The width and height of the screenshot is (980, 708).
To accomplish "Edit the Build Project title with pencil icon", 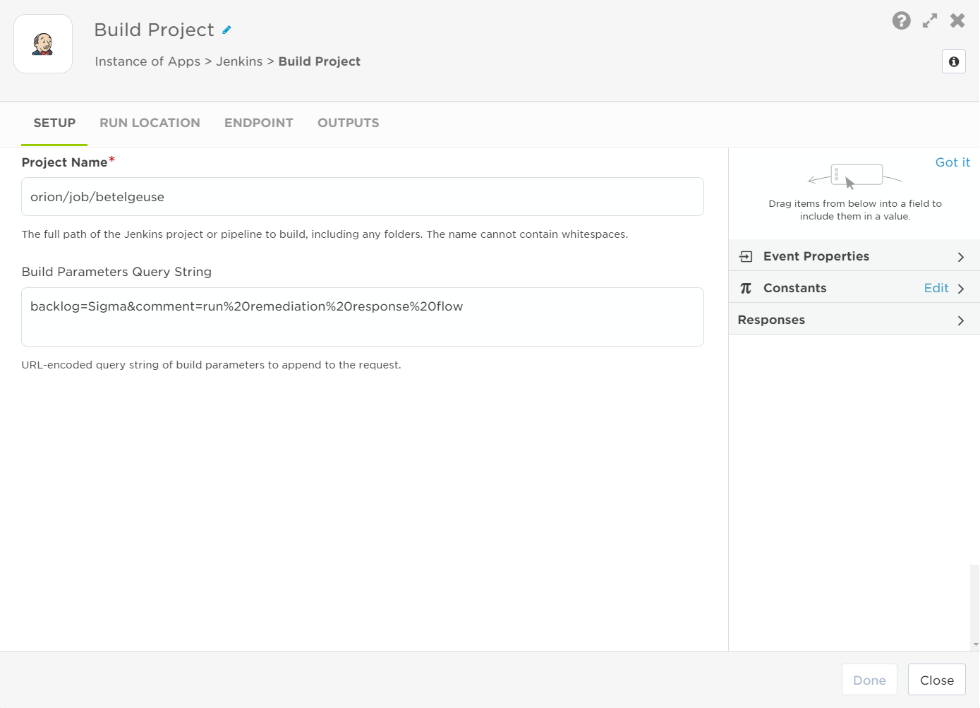I will [x=226, y=30].
